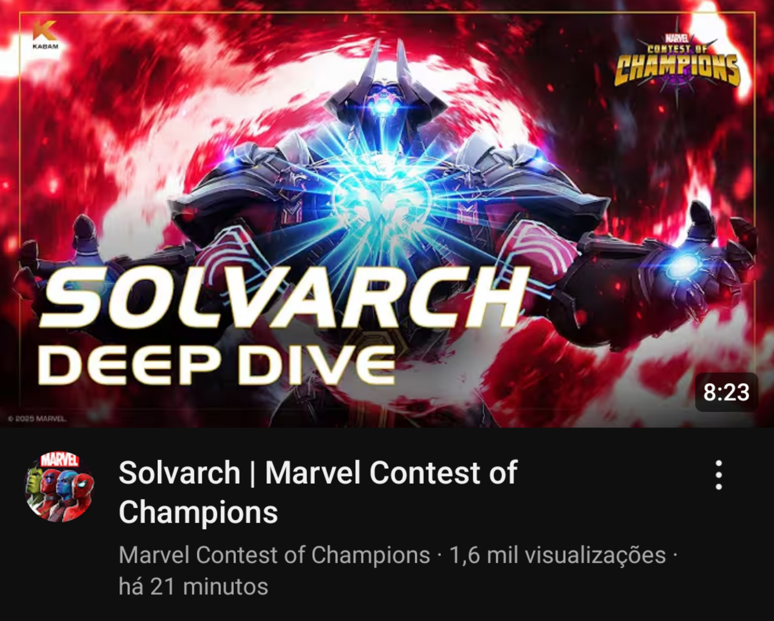This screenshot has width=774, height=621.
Task: Click the MARVEL label atop the avatar
Action: point(59,460)
